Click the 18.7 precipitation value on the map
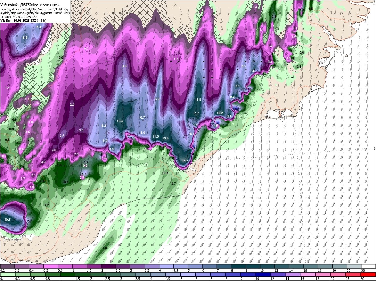 [x=185, y=161]
